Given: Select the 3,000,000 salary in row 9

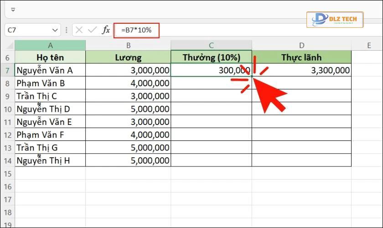Looking at the screenshot, I should [x=128, y=96].
